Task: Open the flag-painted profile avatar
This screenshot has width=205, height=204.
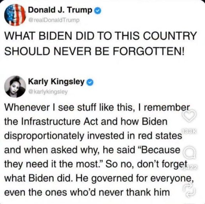Action: point(15,15)
